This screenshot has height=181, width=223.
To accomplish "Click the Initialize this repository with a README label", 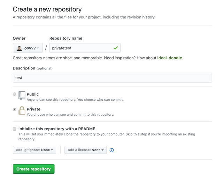I will 57,129.
